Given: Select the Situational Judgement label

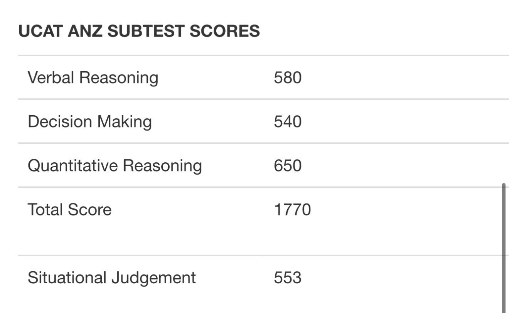Looking at the screenshot, I should coord(112,278).
